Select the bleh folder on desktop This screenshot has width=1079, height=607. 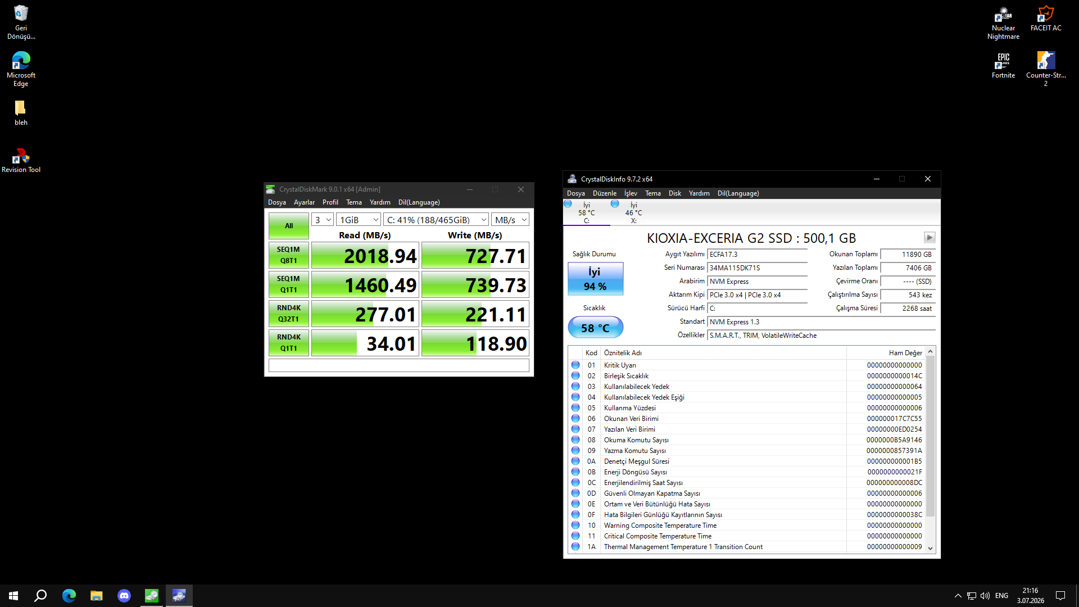pos(21,112)
